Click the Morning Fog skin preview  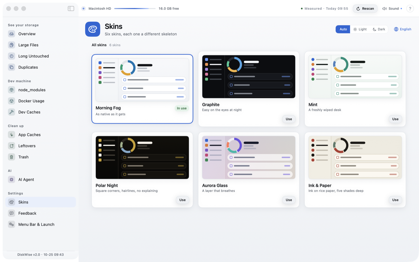(142, 80)
